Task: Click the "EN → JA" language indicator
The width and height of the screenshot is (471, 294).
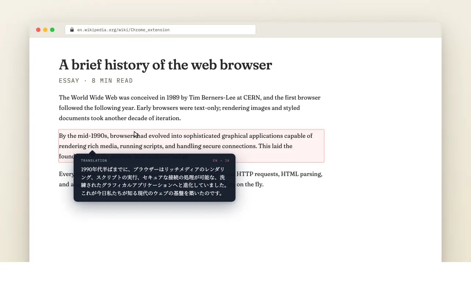Action: point(221,161)
